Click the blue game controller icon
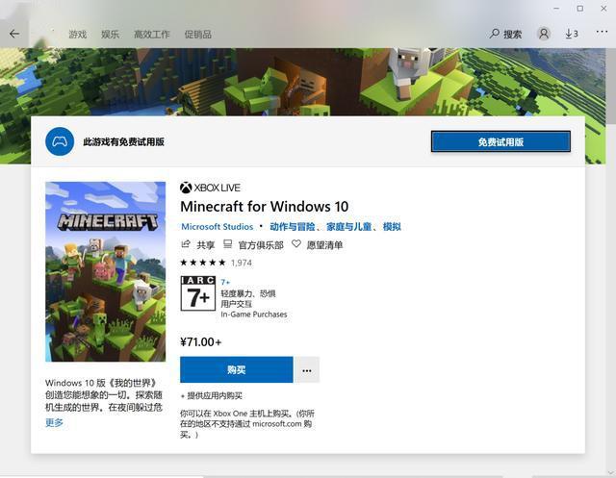This screenshot has height=478, width=616. point(60,141)
